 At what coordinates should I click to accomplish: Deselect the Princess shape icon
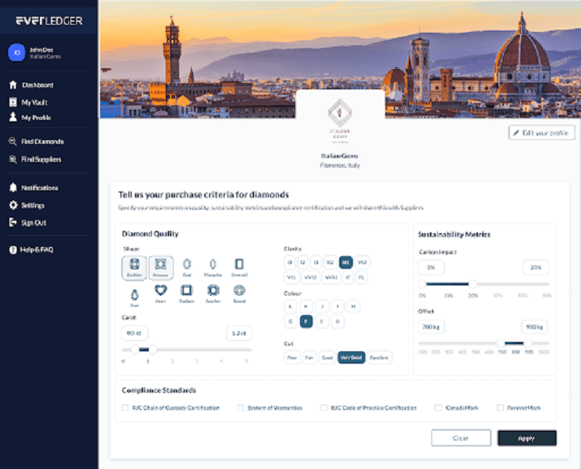[x=161, y=267]
